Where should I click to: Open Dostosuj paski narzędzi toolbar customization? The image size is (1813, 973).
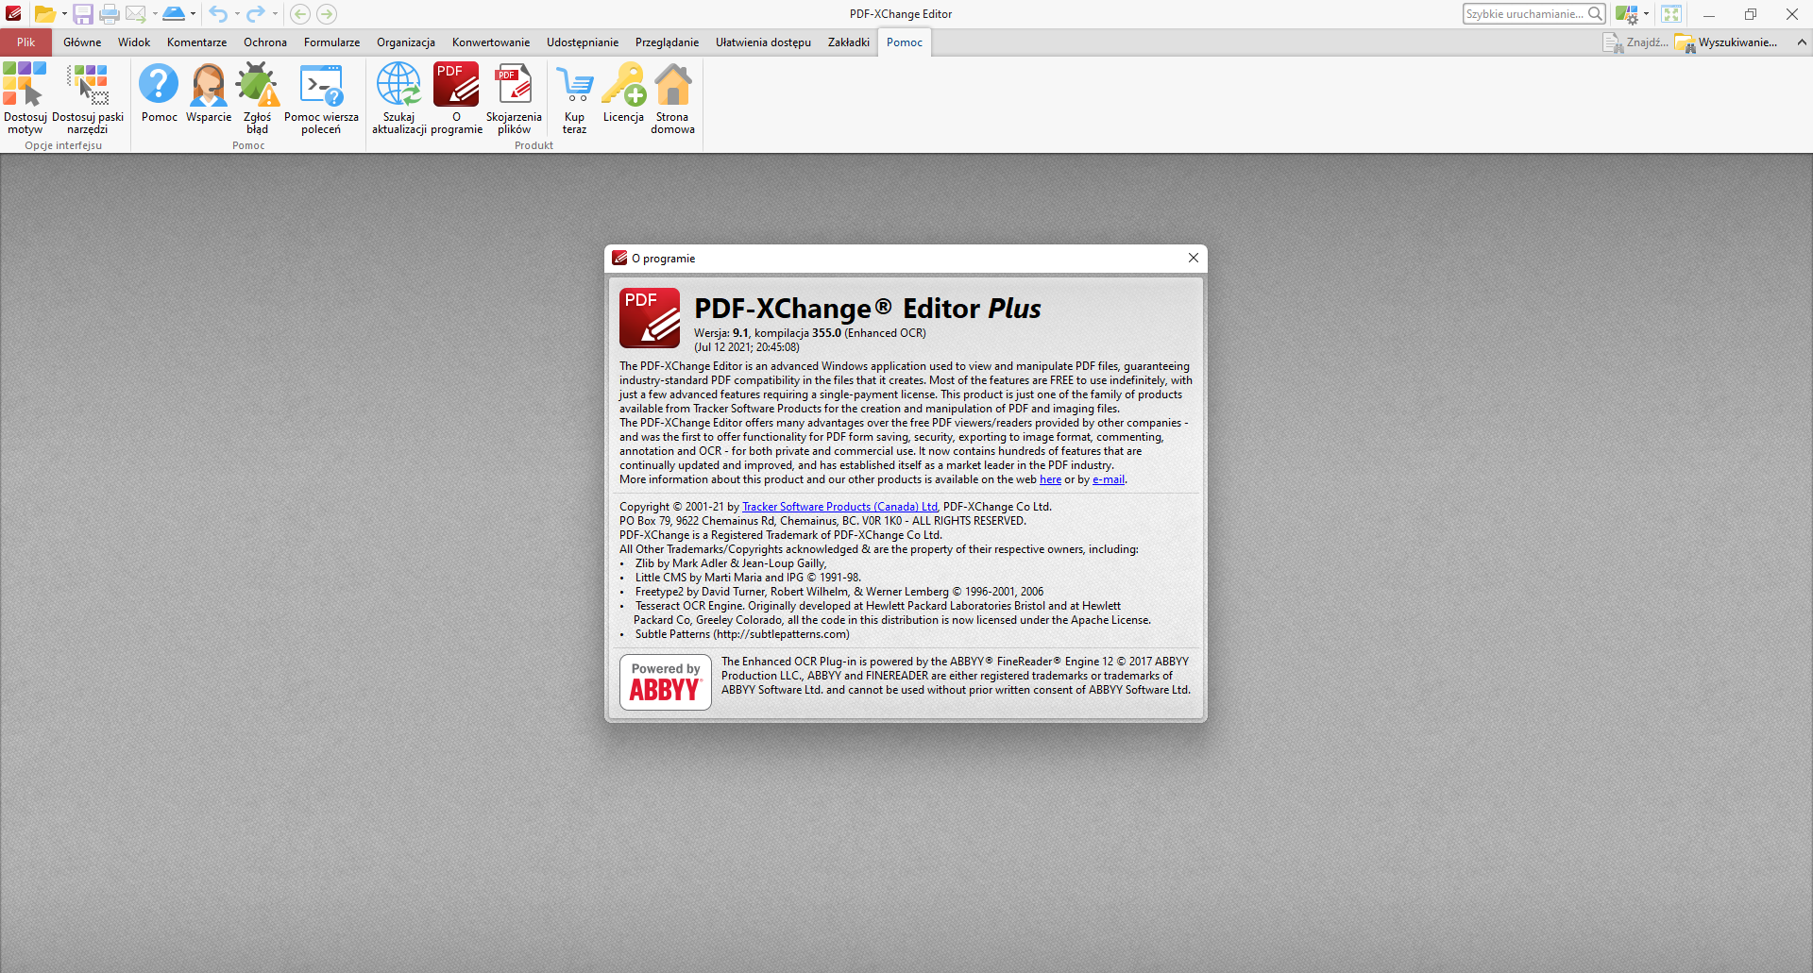88,98
